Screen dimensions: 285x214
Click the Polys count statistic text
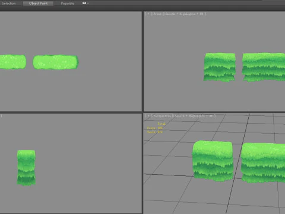tap(154, 128)
